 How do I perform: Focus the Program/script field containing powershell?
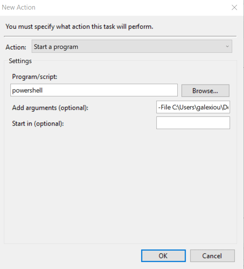pos(94,90)
